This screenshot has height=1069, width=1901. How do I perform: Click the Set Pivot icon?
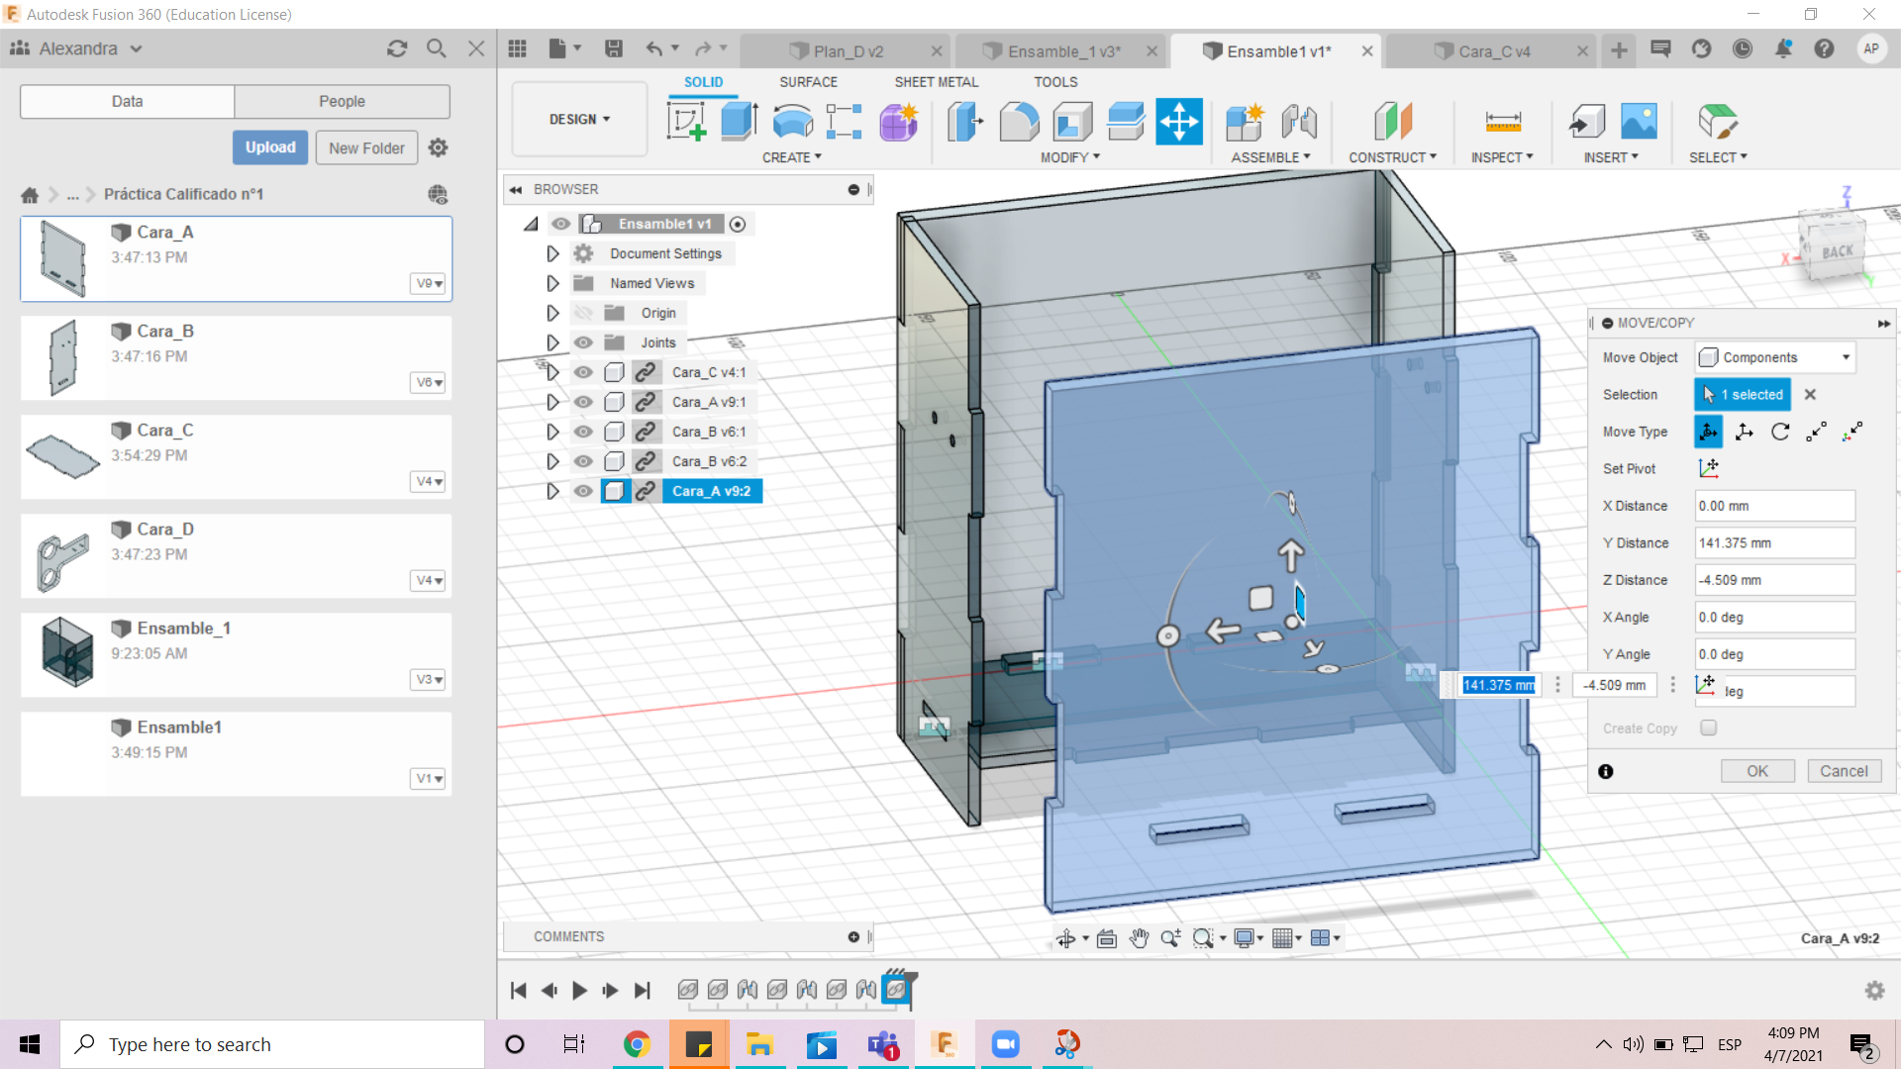[x=1709, y=468]
